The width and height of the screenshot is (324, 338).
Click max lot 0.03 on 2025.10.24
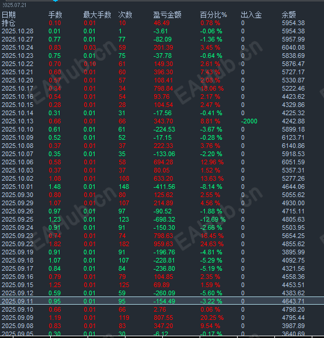[90, 47]
